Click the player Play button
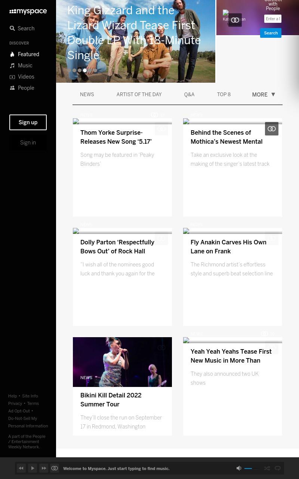The width and height of the screenshot is (299, 479). click(33, 468)
